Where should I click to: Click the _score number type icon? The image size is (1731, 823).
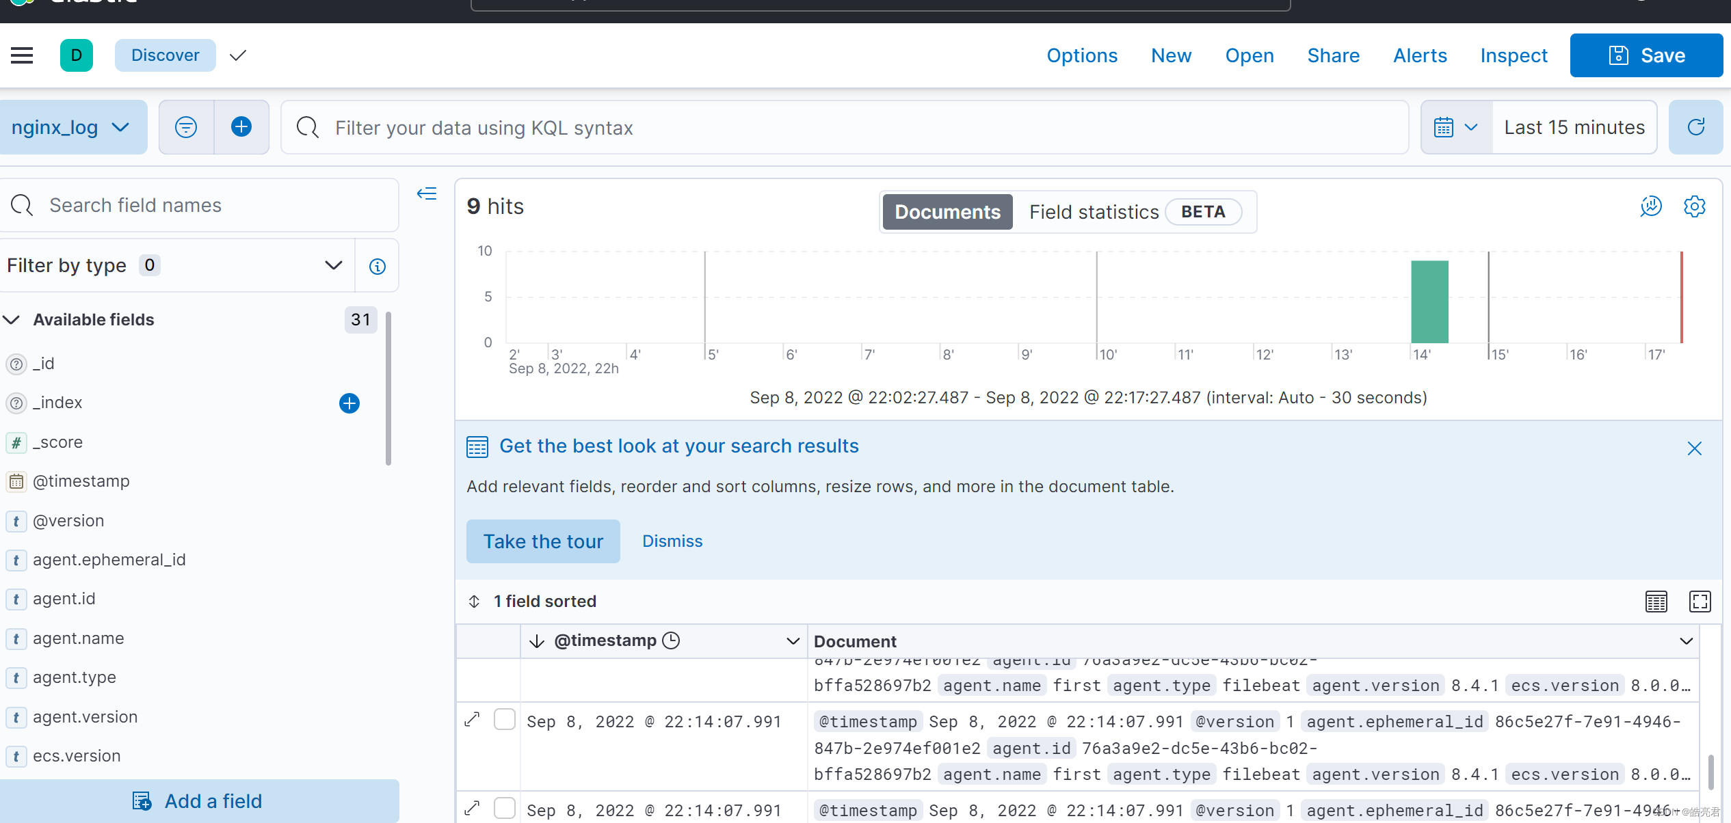pos(16,443)
